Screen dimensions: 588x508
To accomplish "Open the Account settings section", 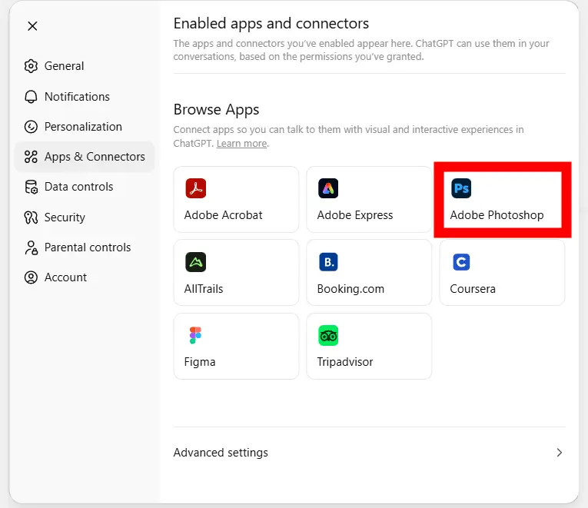I will click(65, 277).
